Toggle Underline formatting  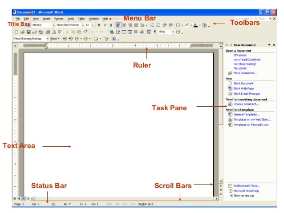[x=111, y=25]
